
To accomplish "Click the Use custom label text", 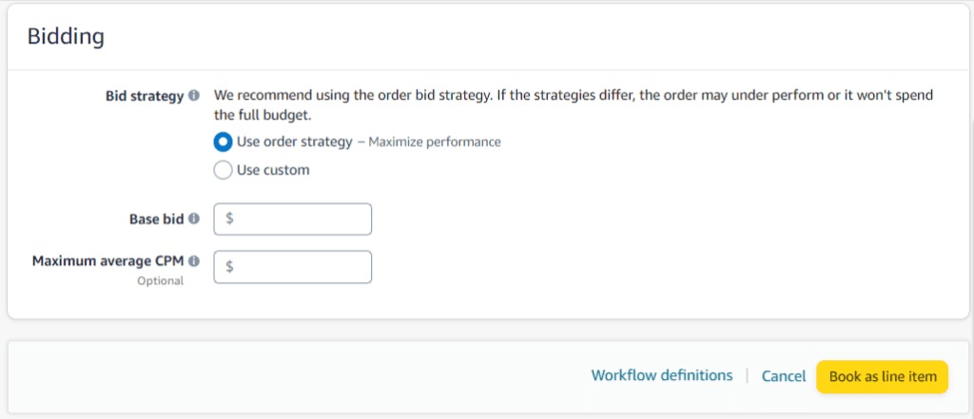I will pos(273,170).
